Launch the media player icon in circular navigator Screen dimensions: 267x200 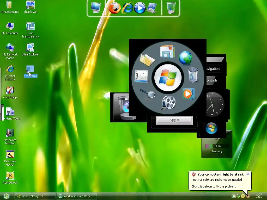[x=188, y=94]
